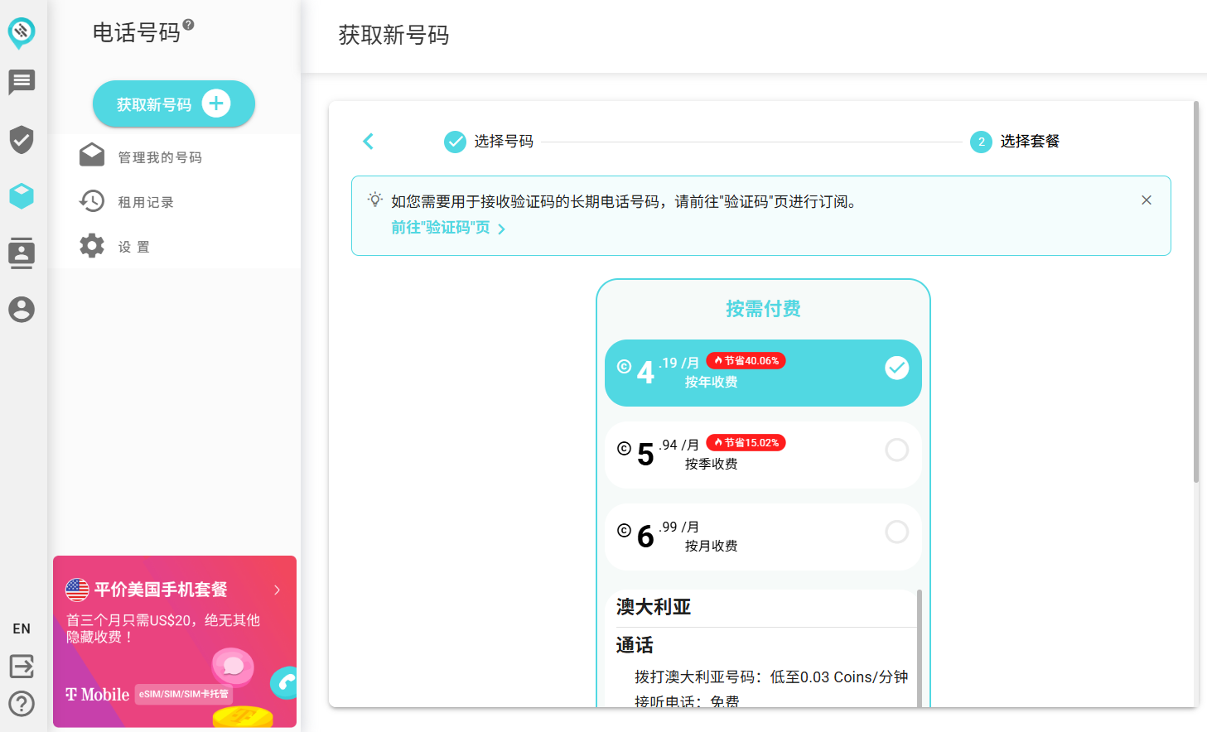Open the messages chat sidebar icon
The image size is (1207, 732).
point(22,82)
